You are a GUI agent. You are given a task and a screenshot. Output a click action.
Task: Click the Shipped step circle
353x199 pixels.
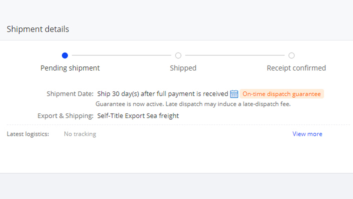click(x=178, y=56)
